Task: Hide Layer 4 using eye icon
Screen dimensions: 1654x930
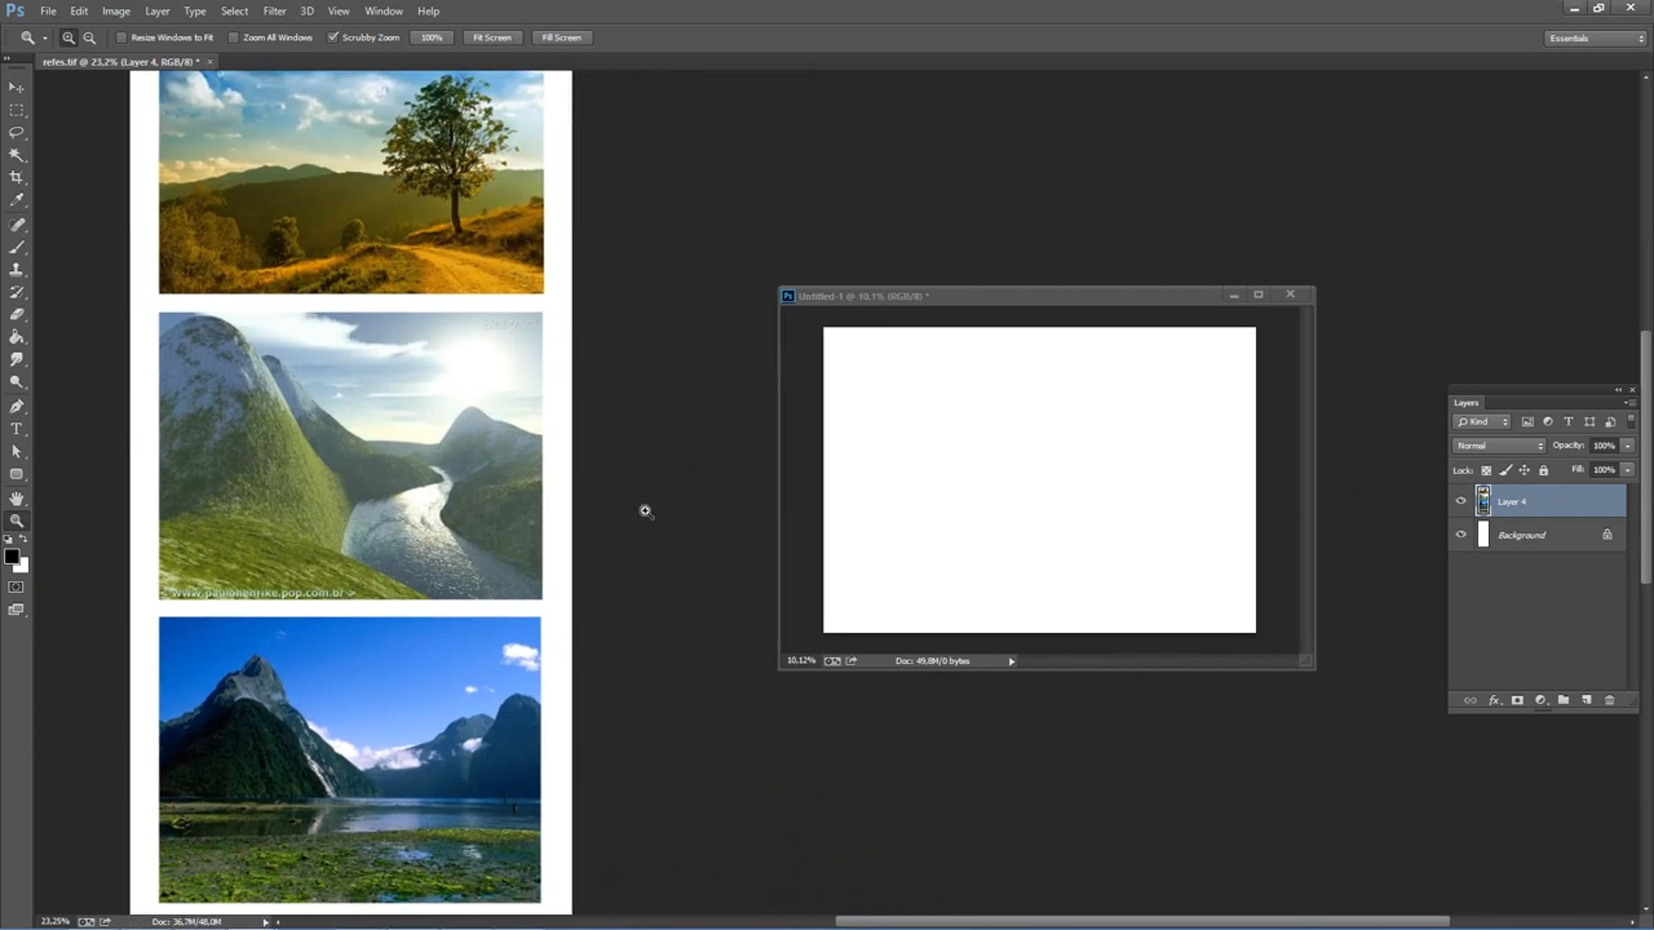Action: pos(1460,501)
